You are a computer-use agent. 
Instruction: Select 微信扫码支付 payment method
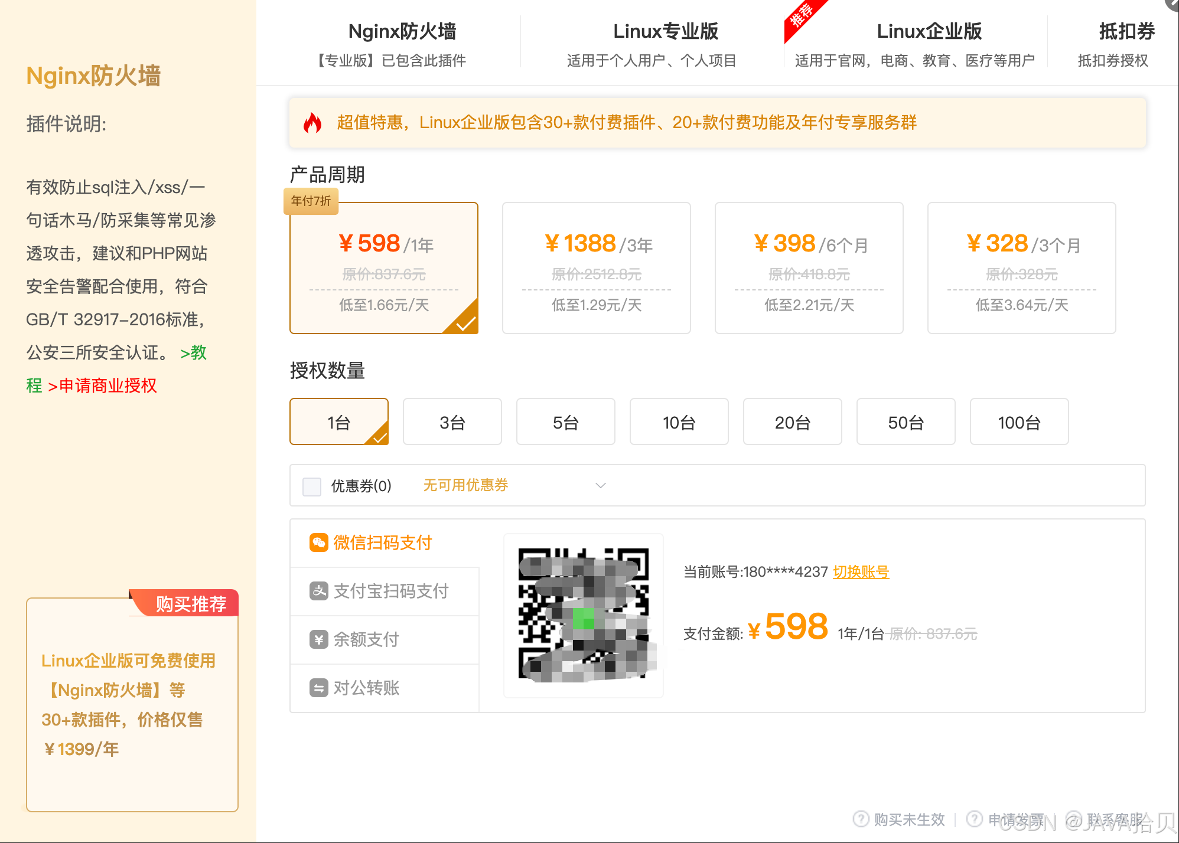[x=385, y=543]
